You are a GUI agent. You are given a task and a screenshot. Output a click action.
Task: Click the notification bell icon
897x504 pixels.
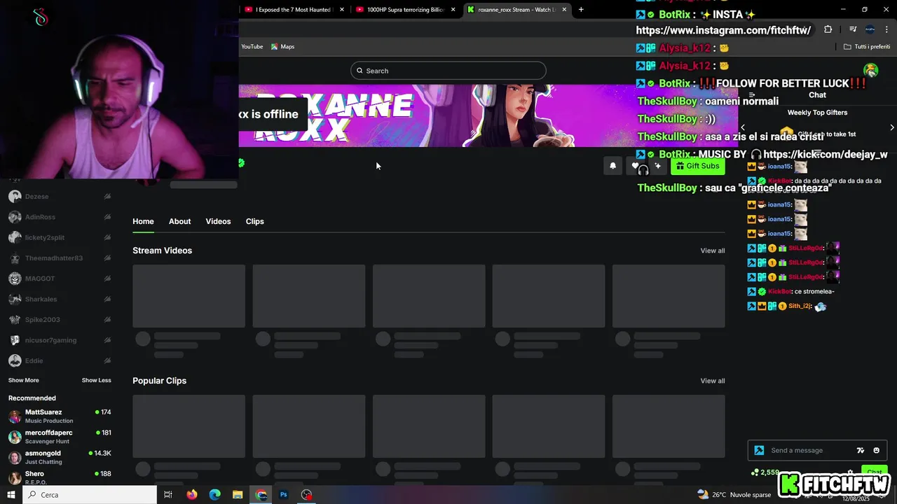click(x=612, y=166)
